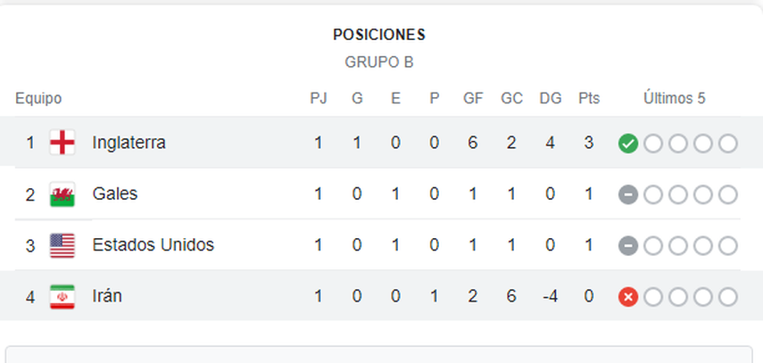Click the Wales dragon flag icon
This screenshot has width=763, height=363.
(62, 194)
